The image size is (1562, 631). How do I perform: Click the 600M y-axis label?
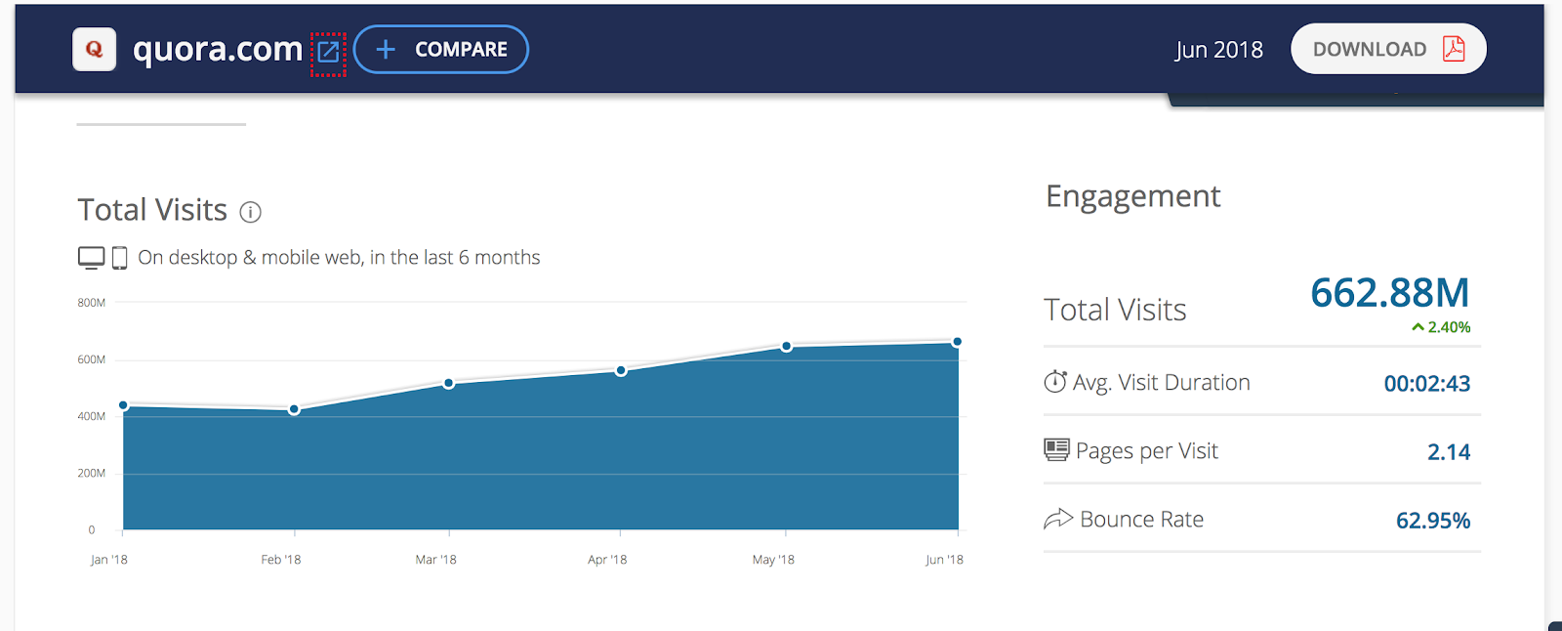click(92, 359)
